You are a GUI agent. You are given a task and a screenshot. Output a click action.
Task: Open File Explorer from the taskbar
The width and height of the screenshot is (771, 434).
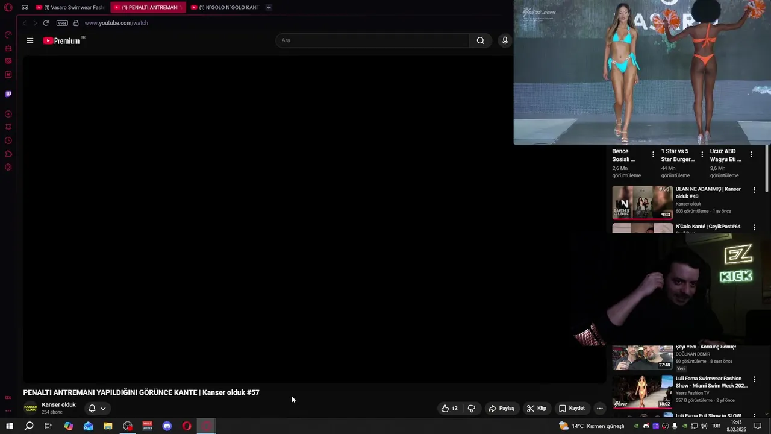108,426
